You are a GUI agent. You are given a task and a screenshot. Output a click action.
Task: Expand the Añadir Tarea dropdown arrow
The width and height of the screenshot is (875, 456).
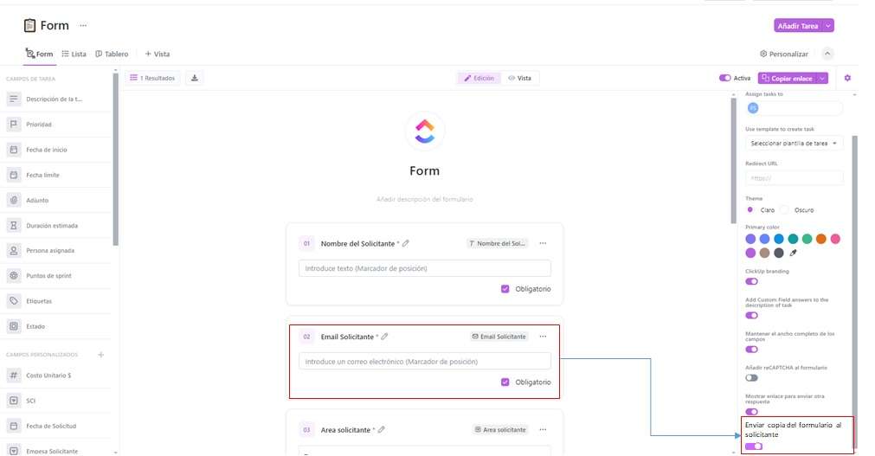point(828,26)
